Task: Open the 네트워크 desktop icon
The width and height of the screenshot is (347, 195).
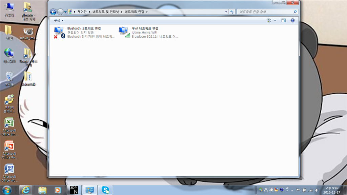Action: click(x=9, y=56)
